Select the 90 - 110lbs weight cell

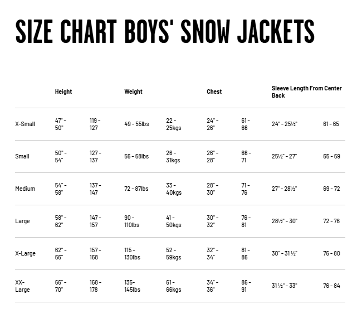134,221
